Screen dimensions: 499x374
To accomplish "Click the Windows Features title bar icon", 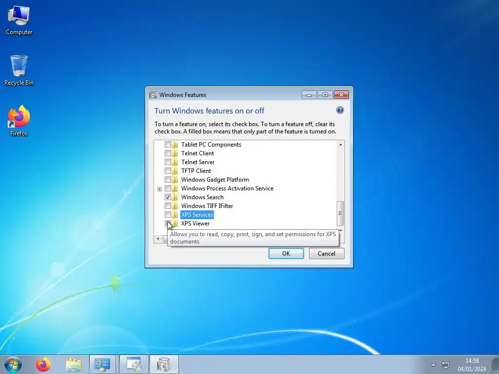I will tap(153, 95).
